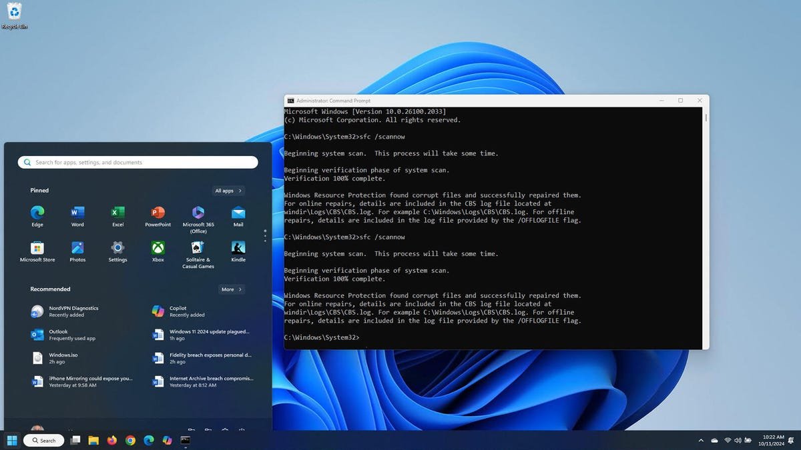The height and width of the screenshot is (450, 801).
Task: Click the pinned apps page dots
Action: click(x=265, y=235)
